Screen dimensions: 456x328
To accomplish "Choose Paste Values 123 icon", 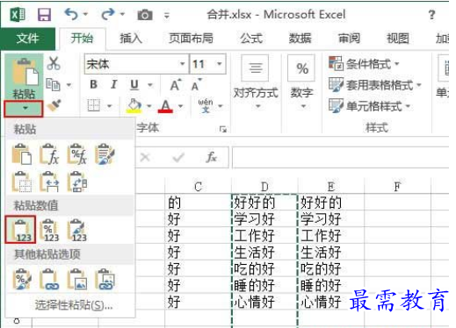I will point(20,230).
